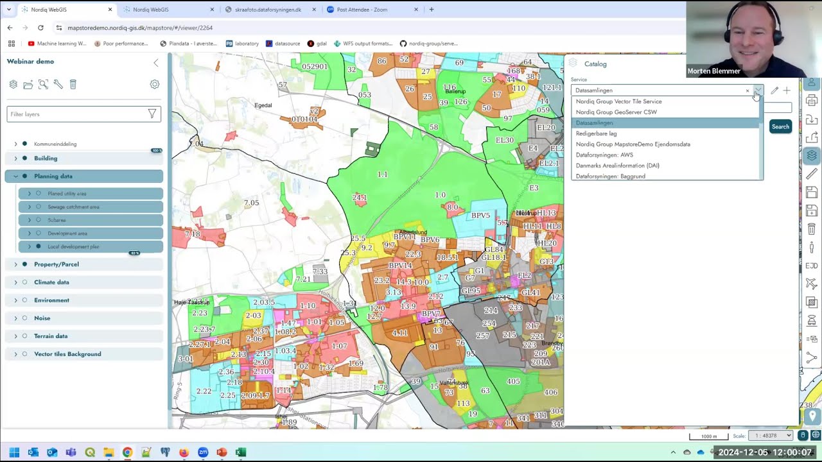Collapse the Planning data group
The image size is (822, 462).
(x=15, y=176)
